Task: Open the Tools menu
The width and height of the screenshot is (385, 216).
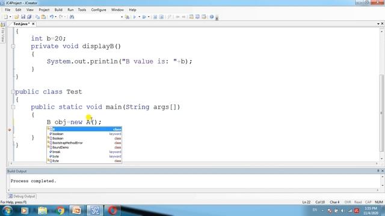Action: (x=82, y=10)
